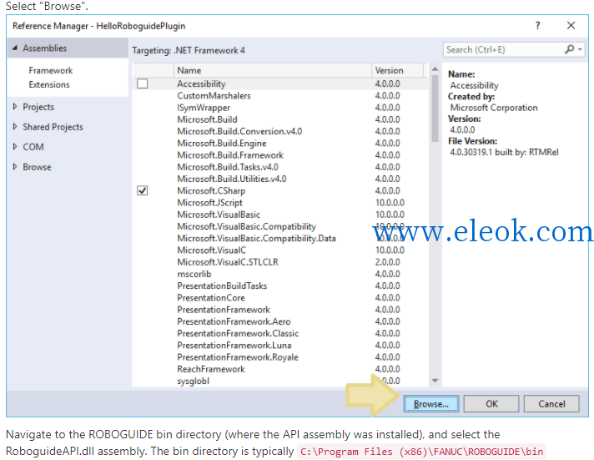594x460 pixels.
Task: Select the PresentationFramework row
Action: click(280, 310)
